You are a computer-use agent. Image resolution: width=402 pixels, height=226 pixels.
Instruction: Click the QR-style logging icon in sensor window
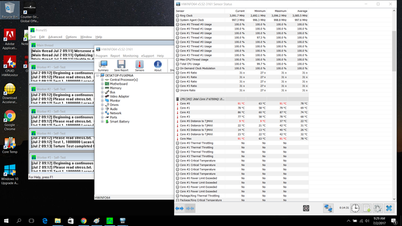tap(306, 208)
